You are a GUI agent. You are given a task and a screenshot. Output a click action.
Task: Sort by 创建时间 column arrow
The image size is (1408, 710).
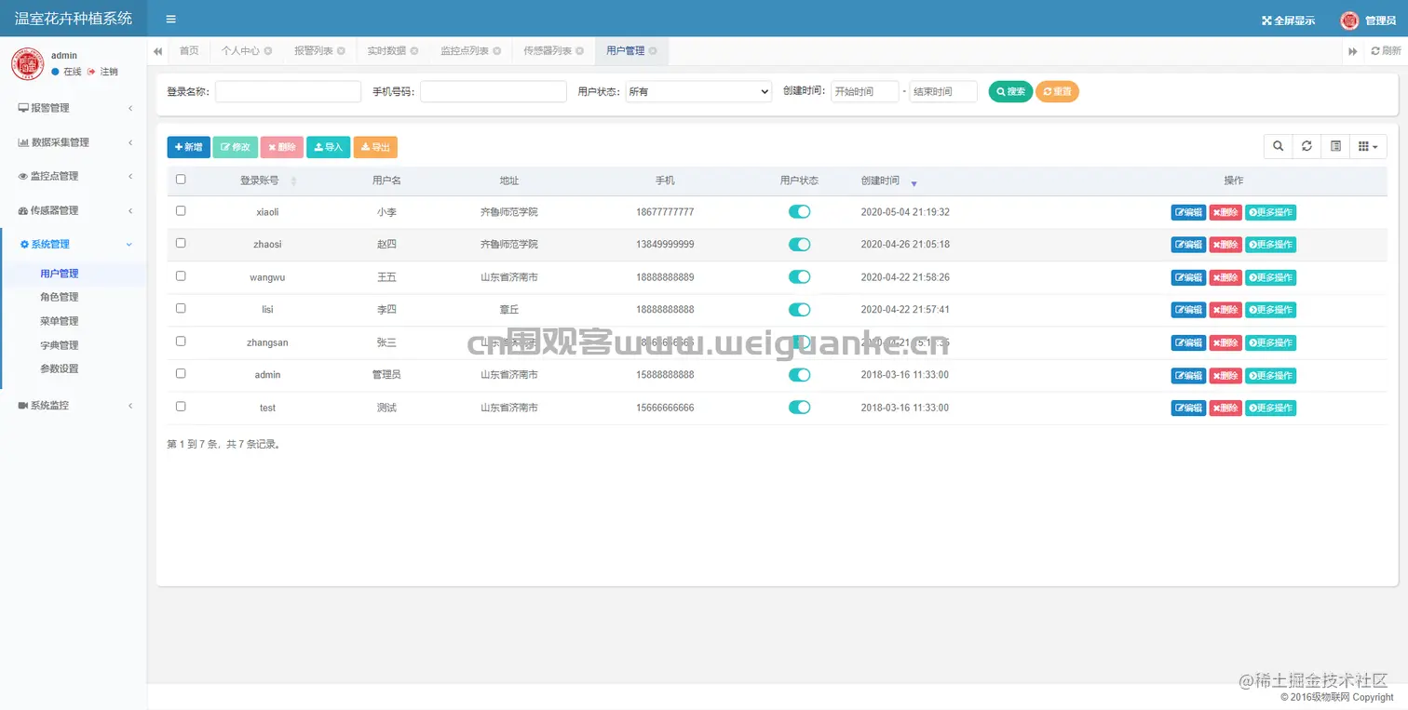click(914, 183)
